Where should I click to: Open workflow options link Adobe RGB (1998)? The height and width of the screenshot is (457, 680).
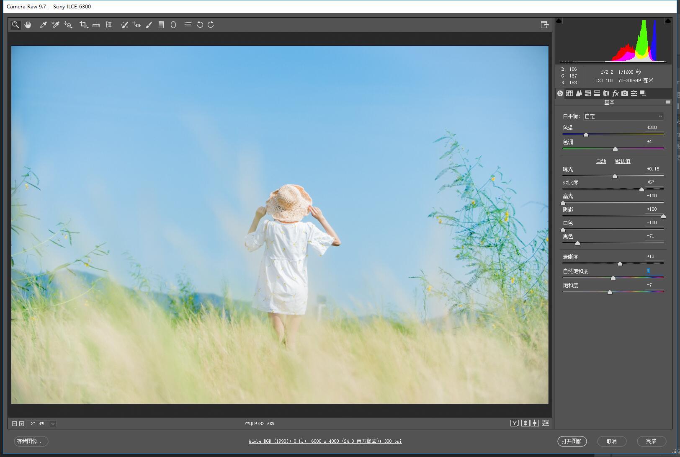[325, 441]
